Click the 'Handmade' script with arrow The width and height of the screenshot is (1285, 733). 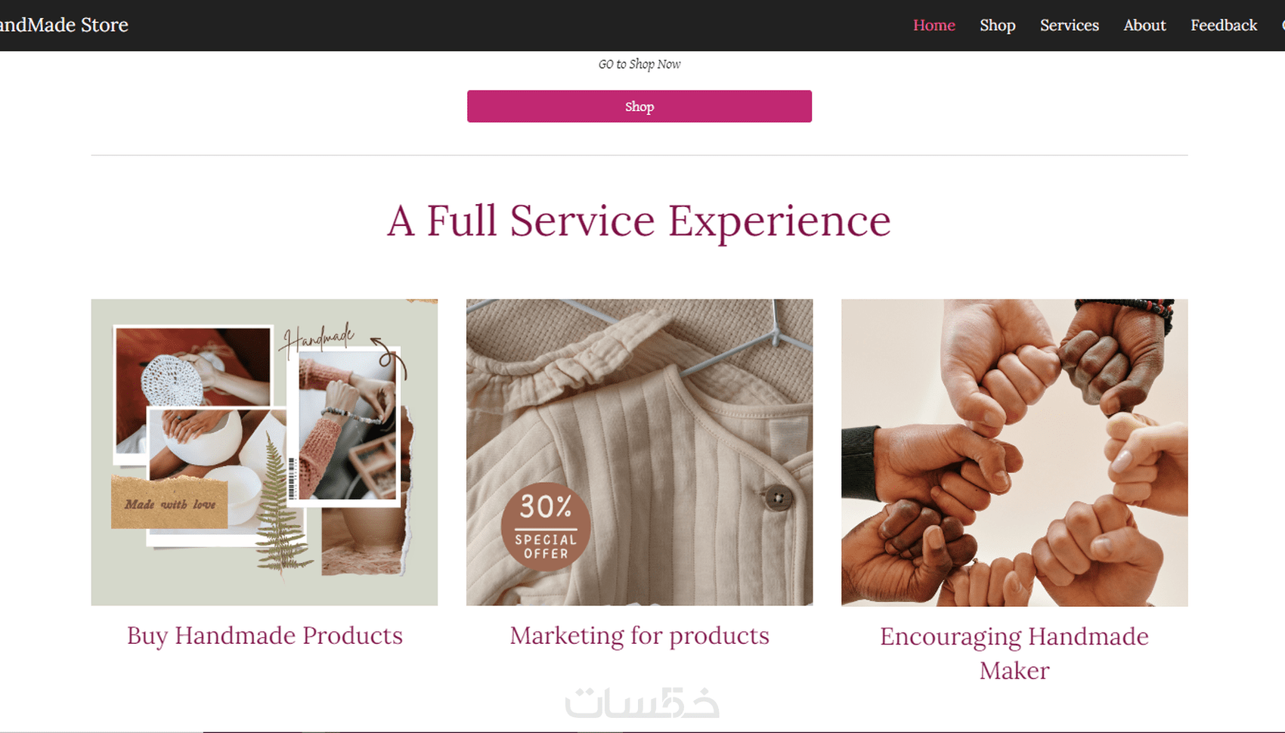point(340,346)
